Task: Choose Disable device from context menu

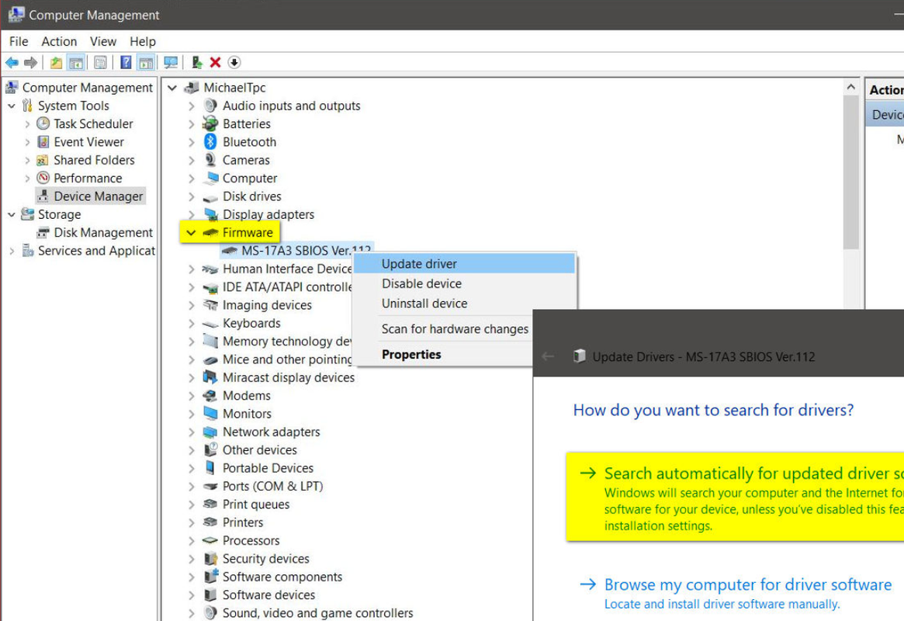Action: [464, 283]
